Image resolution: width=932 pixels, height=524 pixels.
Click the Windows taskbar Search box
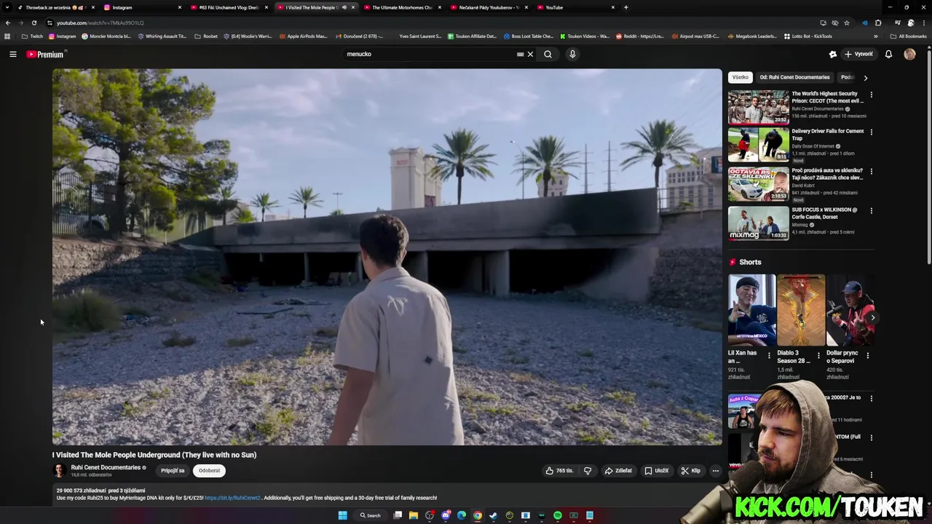370,515
